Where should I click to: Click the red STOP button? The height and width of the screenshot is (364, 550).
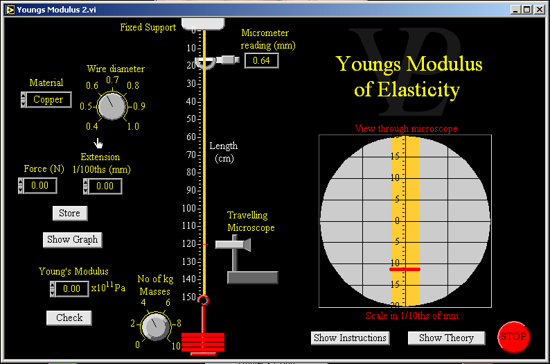pyautogui.click(x=513, y=337)
